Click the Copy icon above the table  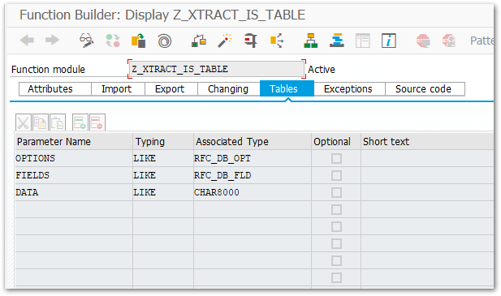[41, 122]
